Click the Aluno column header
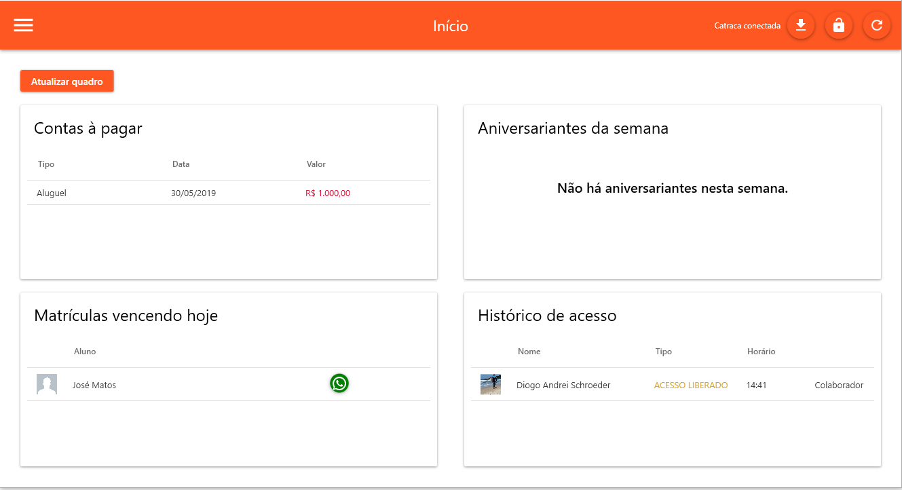The width and height of the screenshot is (902, 490). tap(85, 352)
